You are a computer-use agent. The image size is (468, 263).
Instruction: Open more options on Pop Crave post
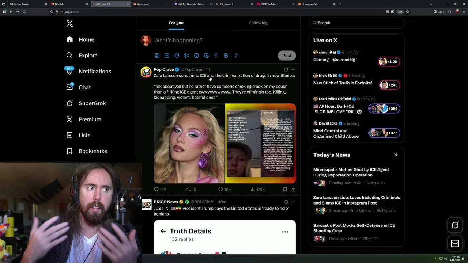click(293, 69)
